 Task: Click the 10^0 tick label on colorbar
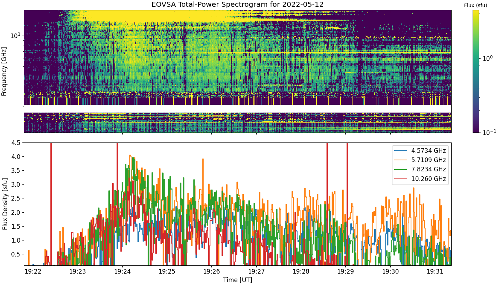point(488,58)
